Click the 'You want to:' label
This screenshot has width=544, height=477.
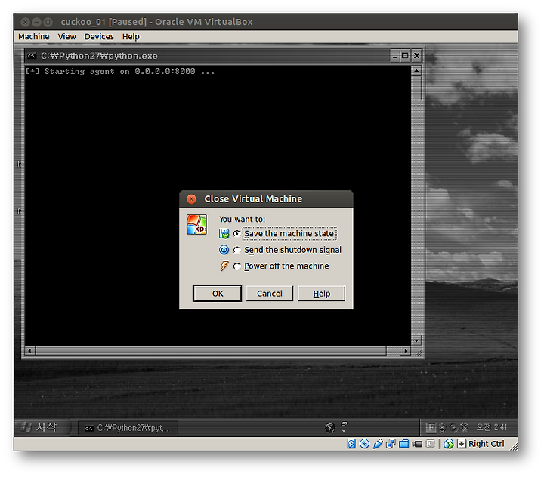[242, 219]
